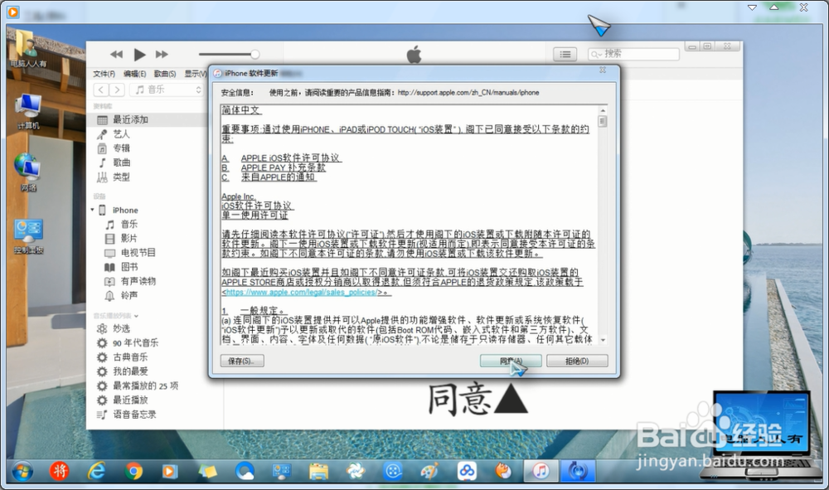Open 有声读物 under iPhone device
829x490 pixels.
point(138,281)
